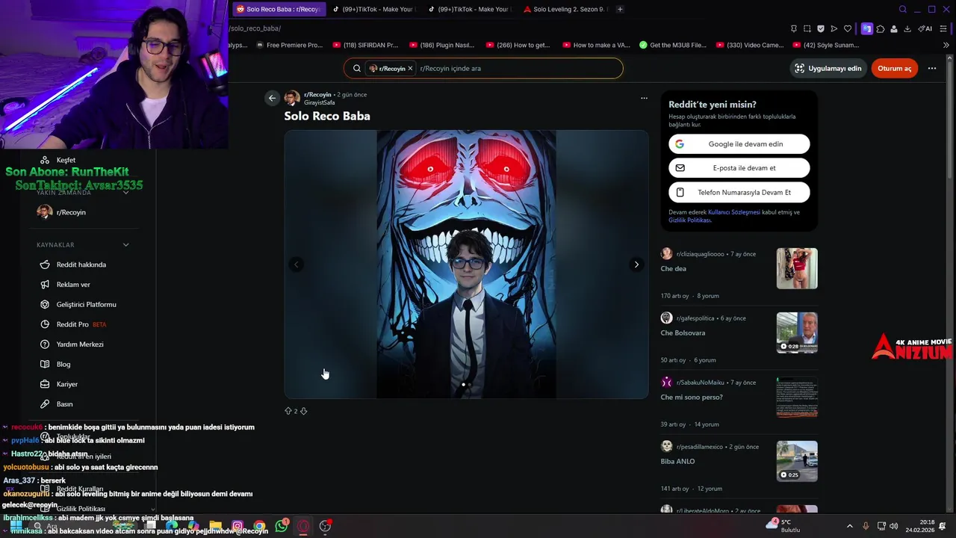This screenshot has width=956, height=538.
Task: Show more bookmarks with double chevron
Action: (x=946, y=45)
